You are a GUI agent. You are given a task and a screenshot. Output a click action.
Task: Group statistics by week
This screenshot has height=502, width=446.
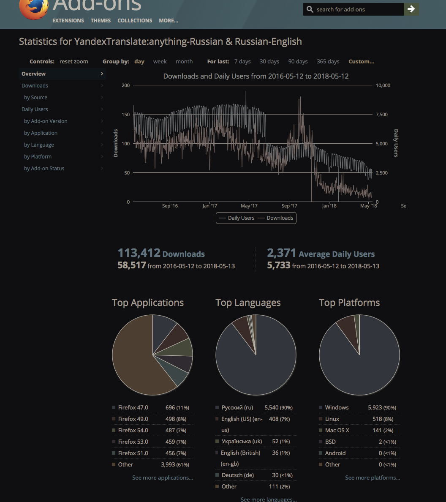160,61
